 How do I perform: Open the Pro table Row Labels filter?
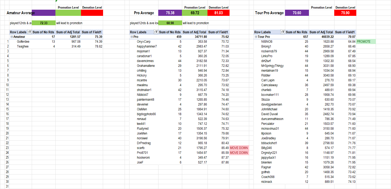[156, 32]
